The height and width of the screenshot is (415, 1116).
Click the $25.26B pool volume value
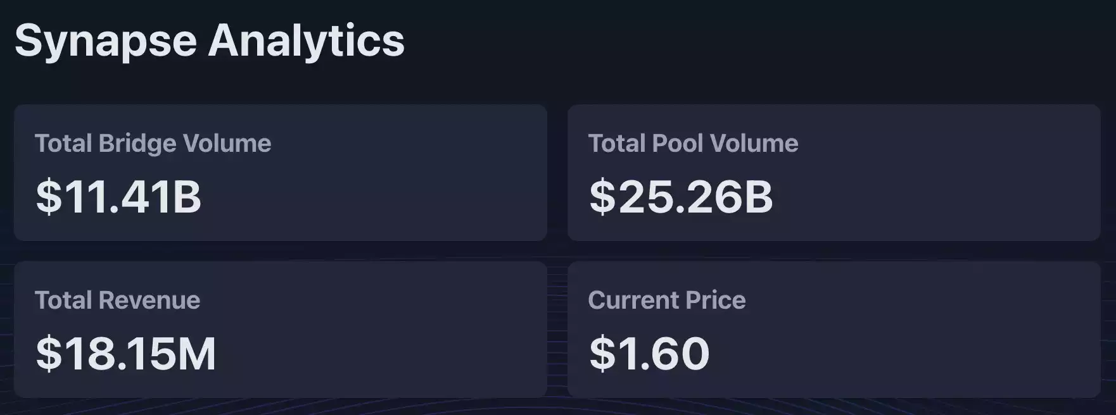[x=681, y=197]
